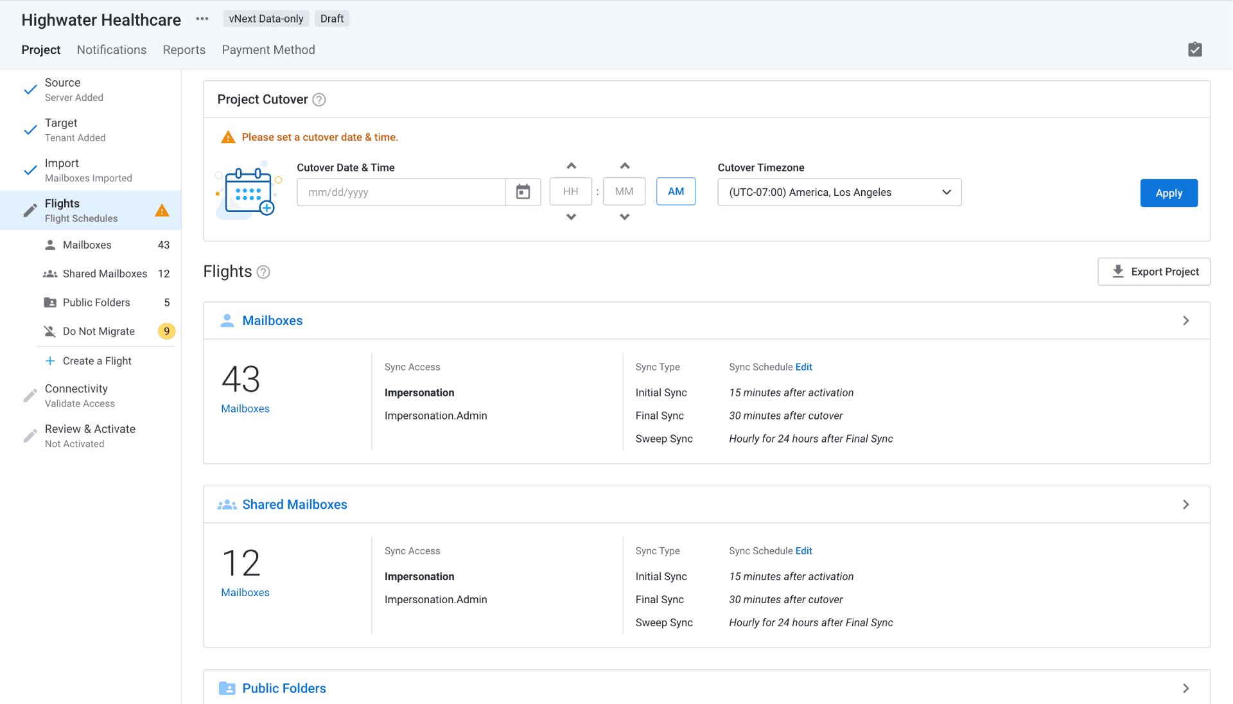The width and height of the screenshot is (1233, 704).
Task: Click the Review & Activate pencil icon
Action: tap(30, 436)
